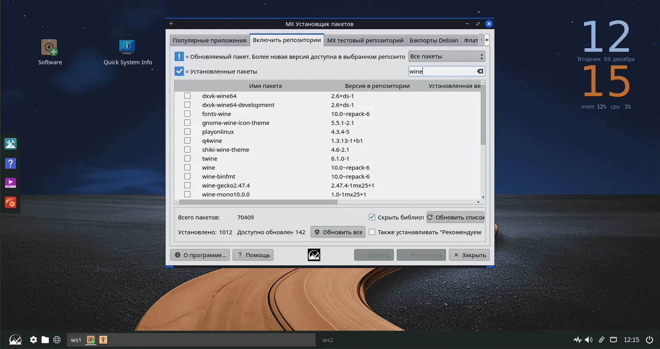Check the gnome-wine-icon-theme checkbox
Viewport: 660px width, 349px height.
click(x=187, y=123)
